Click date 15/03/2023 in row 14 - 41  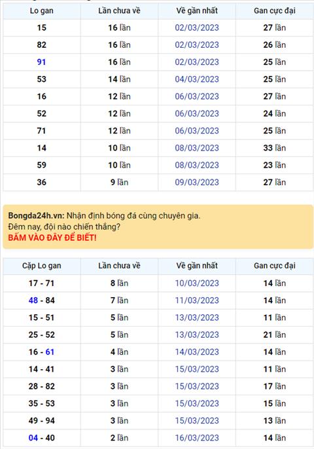tap(197, 369)
